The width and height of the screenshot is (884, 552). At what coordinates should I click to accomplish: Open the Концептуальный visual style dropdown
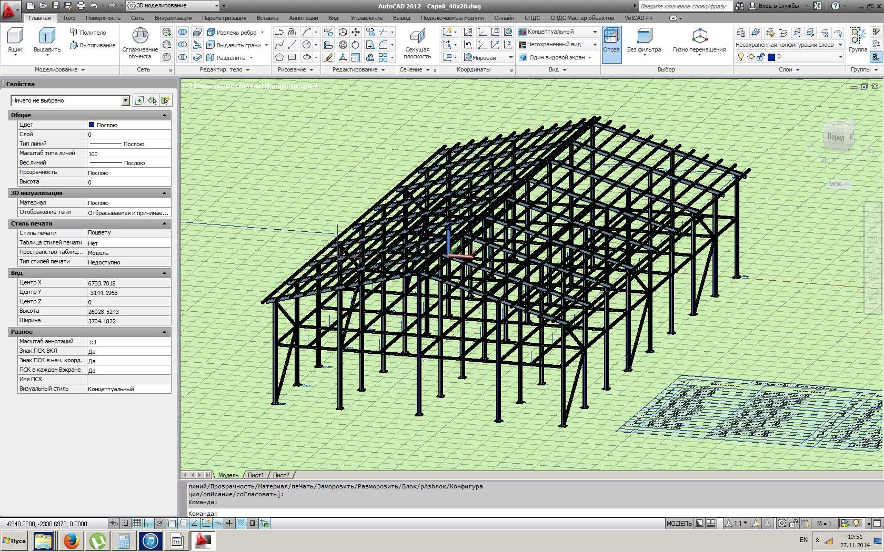(558, 32)
